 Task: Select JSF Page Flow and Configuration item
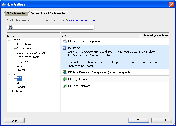click(x=115, y=72)
